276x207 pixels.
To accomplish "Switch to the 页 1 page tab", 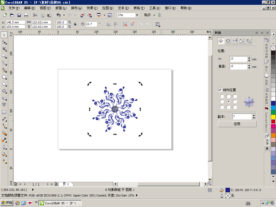I will (66, 184).
